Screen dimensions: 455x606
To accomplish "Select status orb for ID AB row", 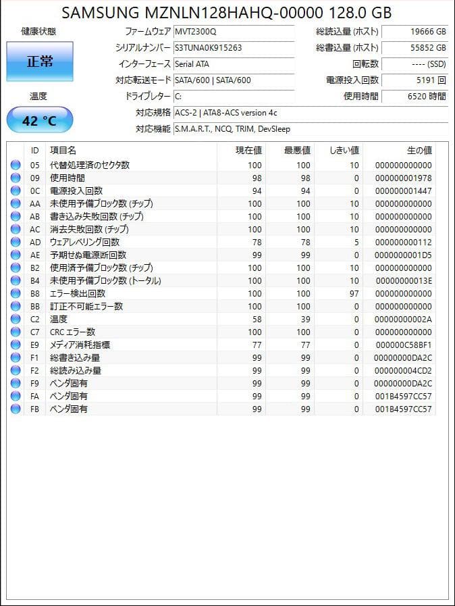I will click(16, 216).
